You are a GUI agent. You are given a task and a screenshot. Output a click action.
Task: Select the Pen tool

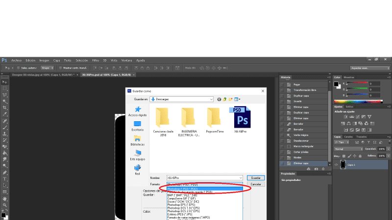tap(5, 173)
